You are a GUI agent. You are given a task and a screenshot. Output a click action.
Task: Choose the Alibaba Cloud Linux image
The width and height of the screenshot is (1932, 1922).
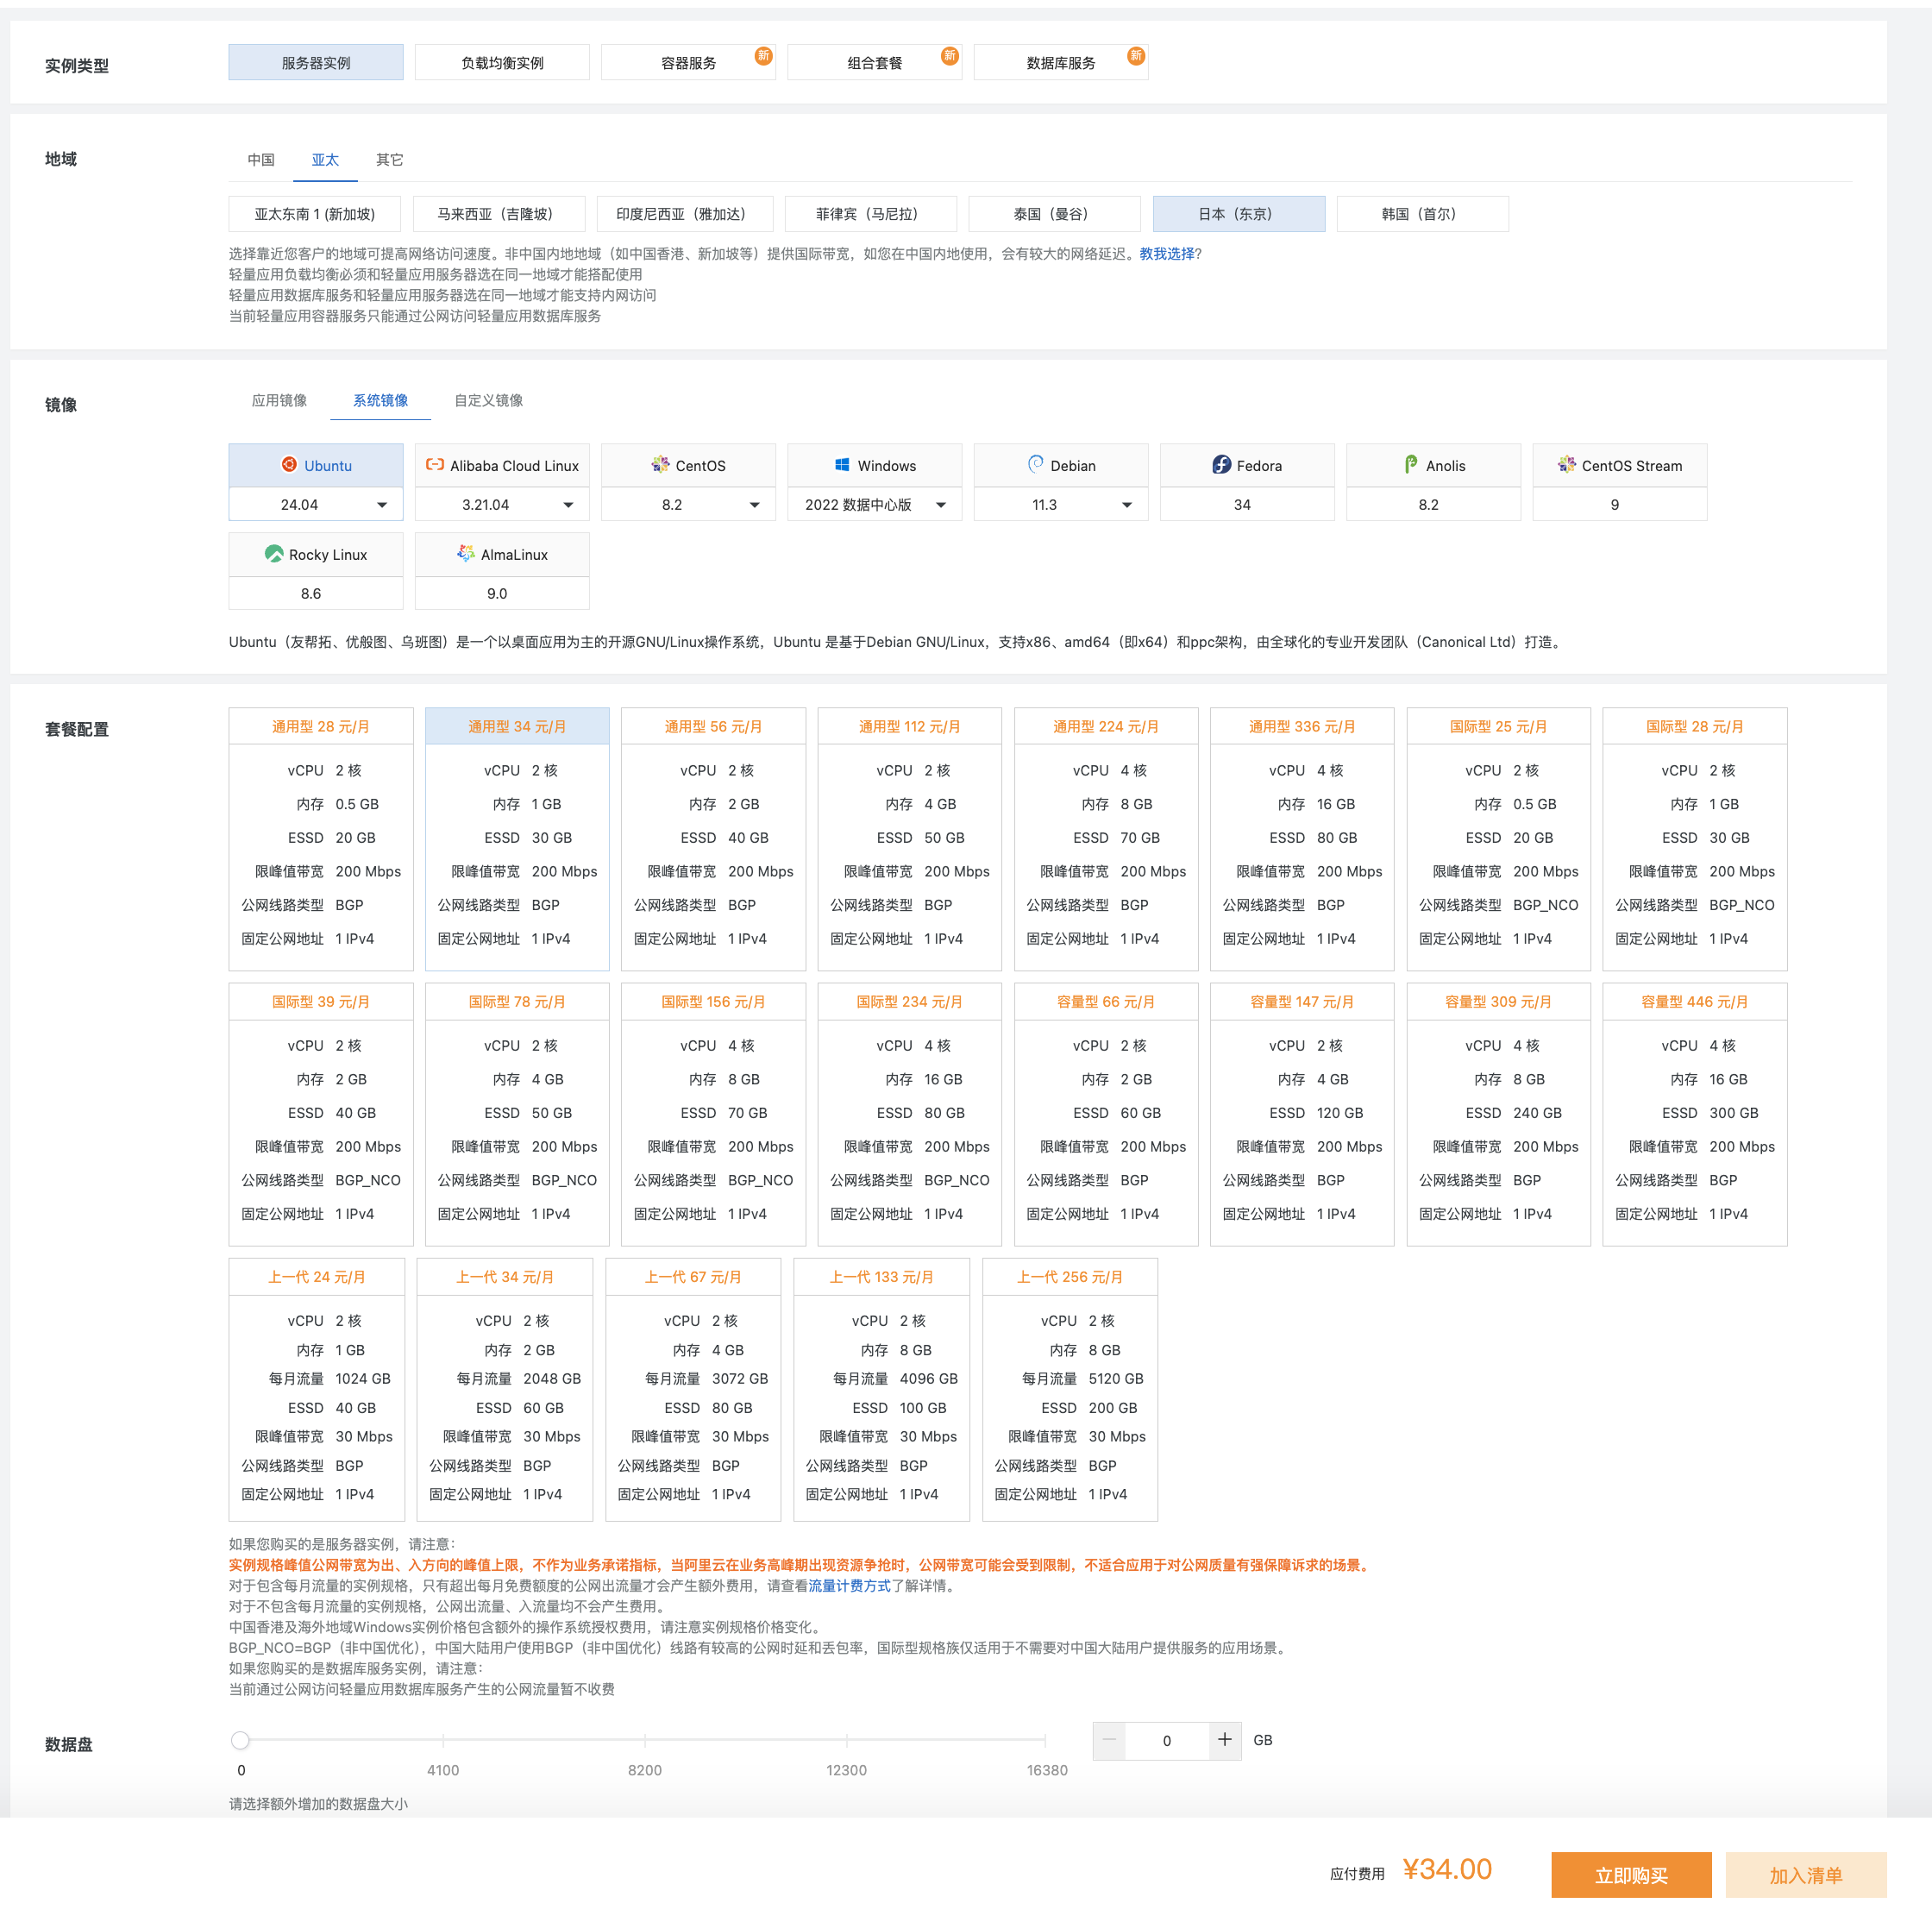(502, 465)
